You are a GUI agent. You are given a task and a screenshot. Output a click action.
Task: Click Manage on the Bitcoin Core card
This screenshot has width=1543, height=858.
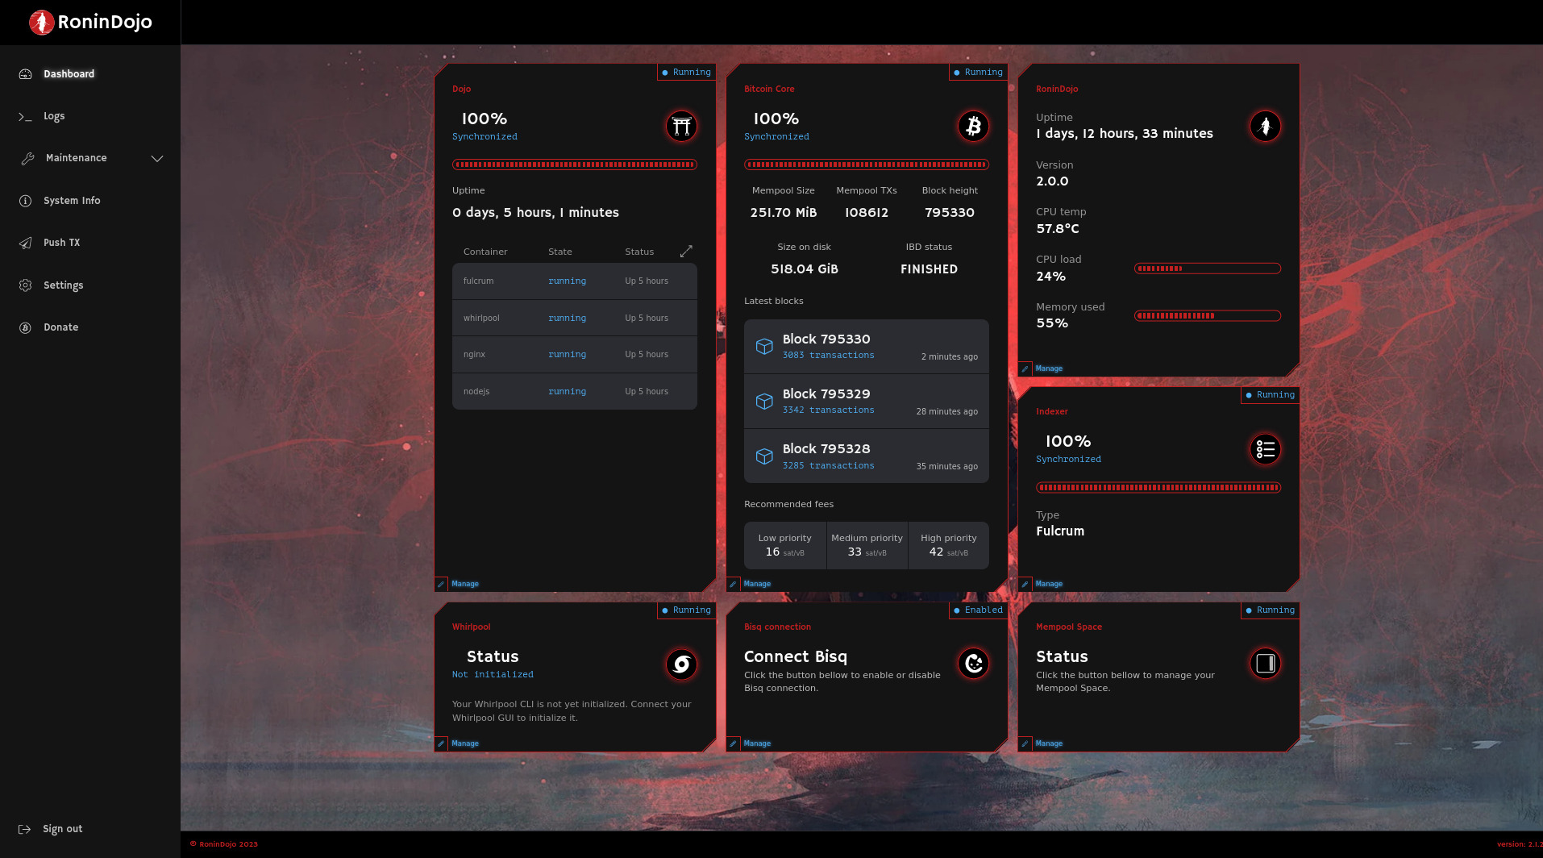[x=757, y=584]
